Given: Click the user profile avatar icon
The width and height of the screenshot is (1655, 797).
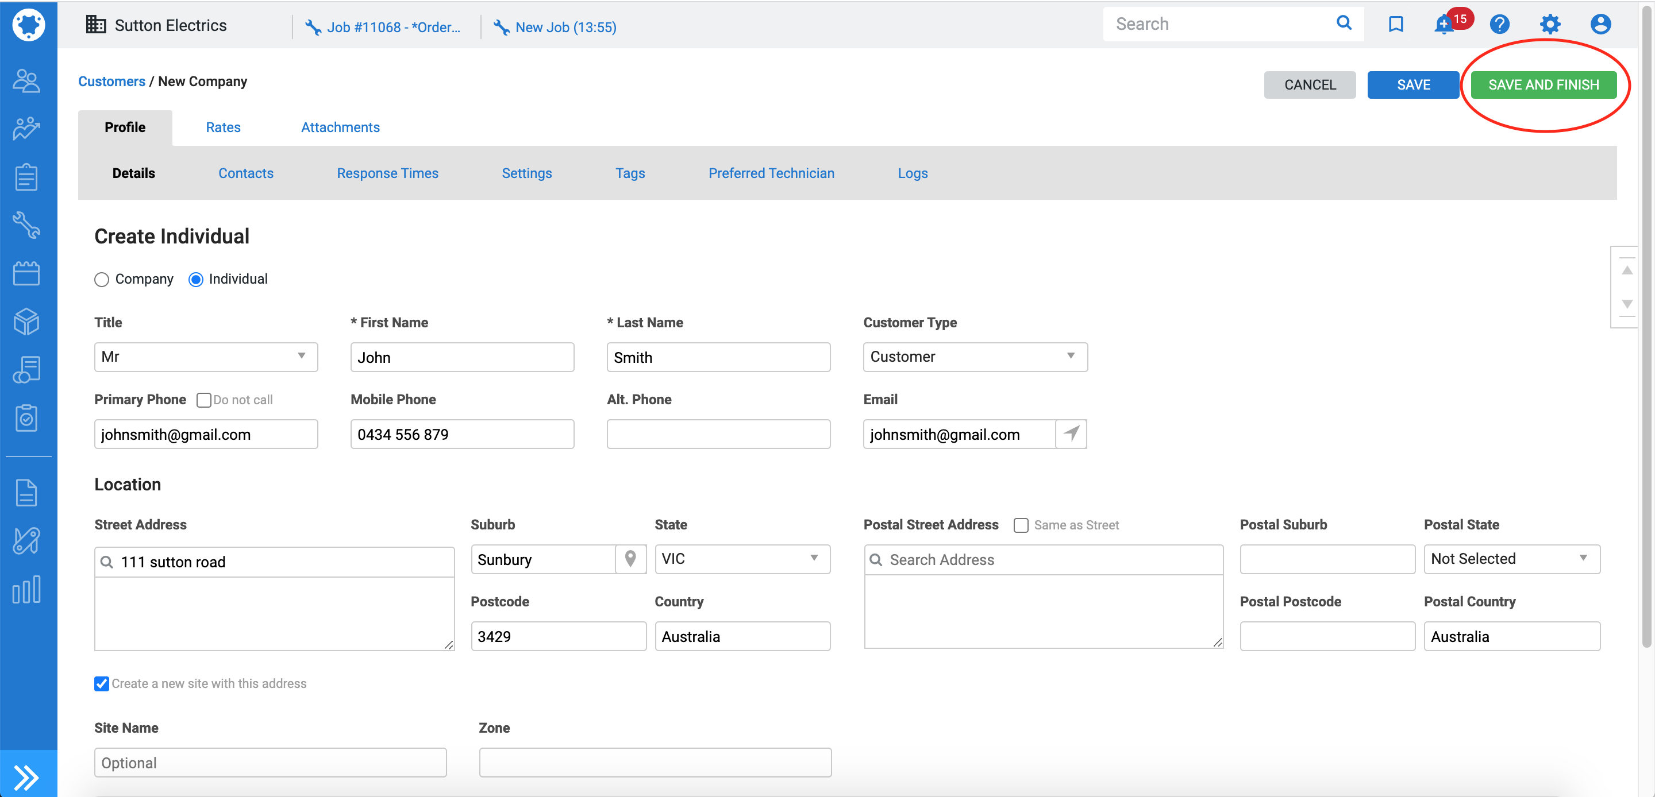Looking at the screenshot, I should (1600, 25).
